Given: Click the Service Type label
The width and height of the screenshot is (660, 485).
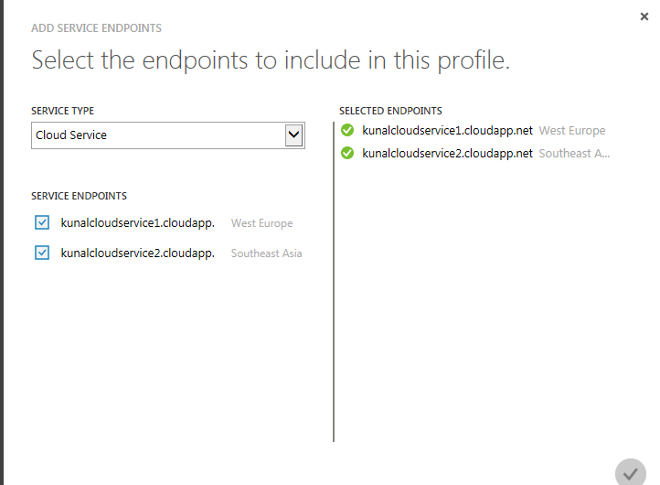Looking at the screenshot, I should click(x=63, y=111).
